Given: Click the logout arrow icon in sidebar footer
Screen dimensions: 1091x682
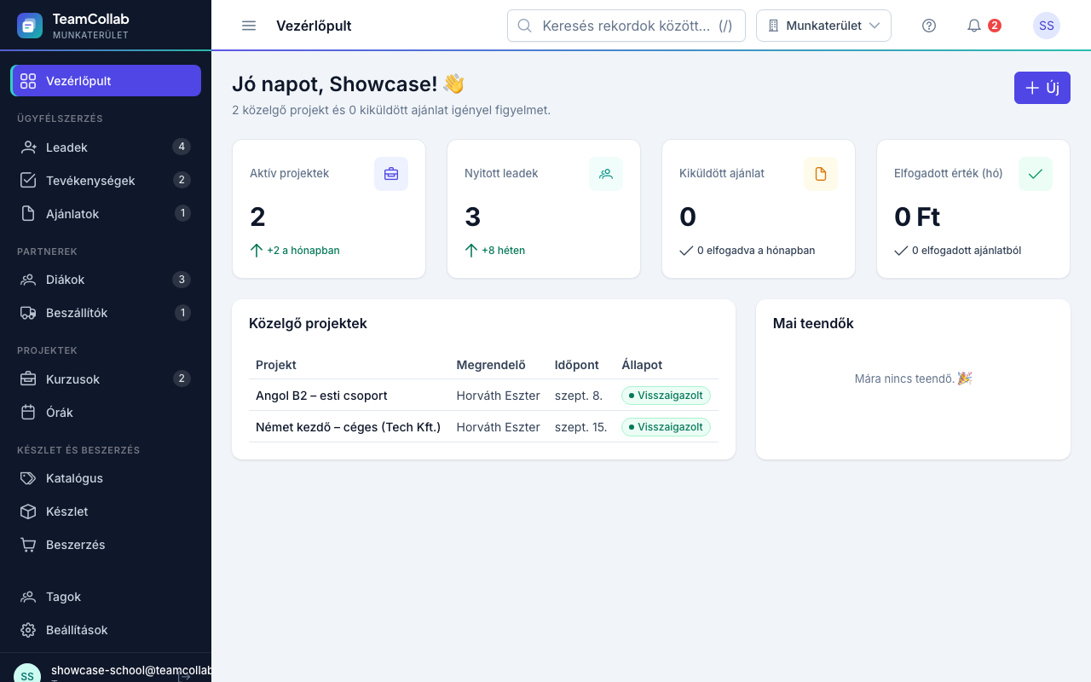Looking at the screenshot, I should [184, 676].
